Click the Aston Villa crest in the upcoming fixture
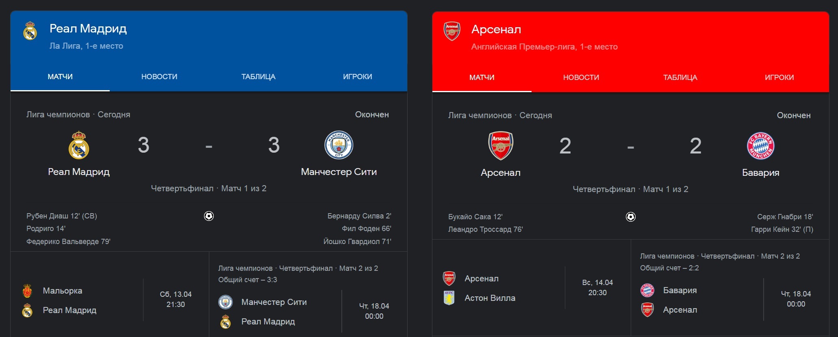The image size is (838, 337). pyautogui.click(x=449, y=298)
